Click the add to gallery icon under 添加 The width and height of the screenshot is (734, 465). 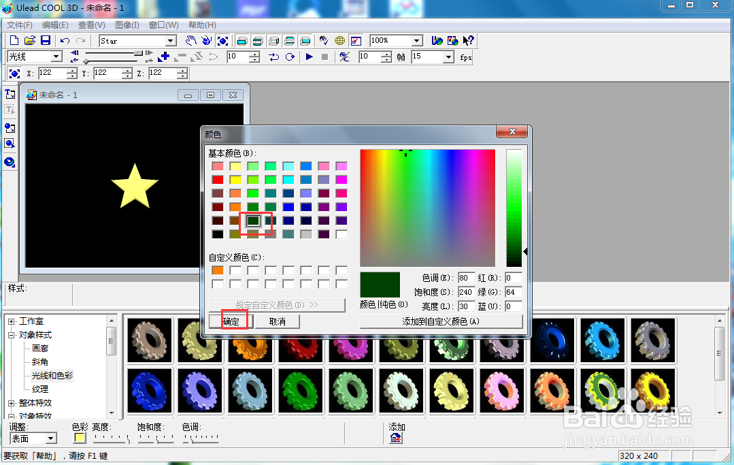[395, 438]
